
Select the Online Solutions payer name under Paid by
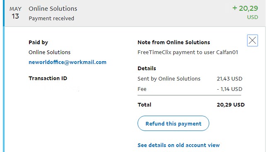tap(49, 52)
